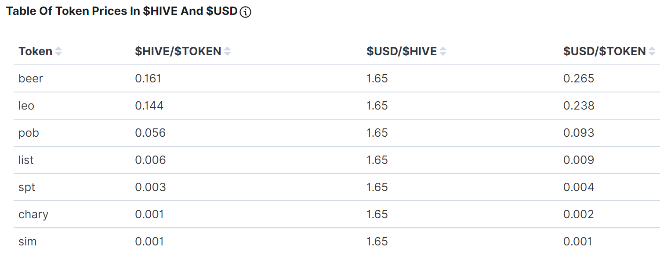Image resolution: width=660 pixels, height=266 pixels.
Task: Click the $USD/$TOKEN column header text
Action: pos(605,51)
